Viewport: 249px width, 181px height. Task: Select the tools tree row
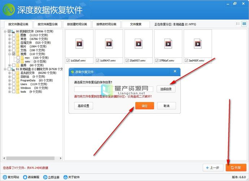pos(31,92)
